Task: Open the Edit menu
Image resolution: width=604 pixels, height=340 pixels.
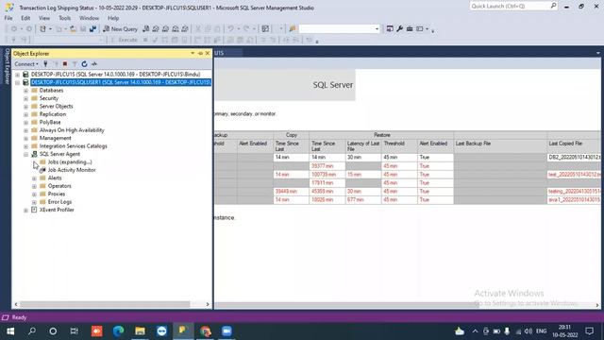Action: pyautogui.click(x=25, y=18)
